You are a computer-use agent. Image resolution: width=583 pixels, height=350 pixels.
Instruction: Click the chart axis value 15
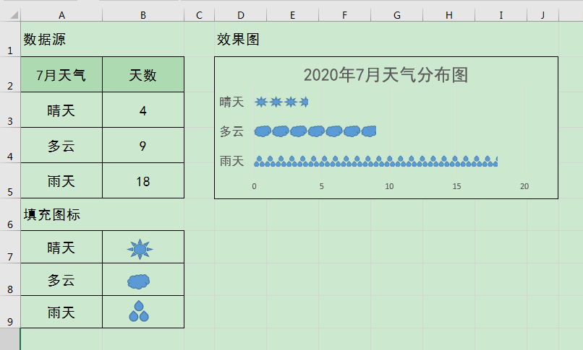pos(457,186)
